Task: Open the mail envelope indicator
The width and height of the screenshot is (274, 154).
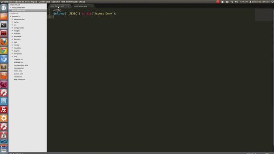Action: 227,2
